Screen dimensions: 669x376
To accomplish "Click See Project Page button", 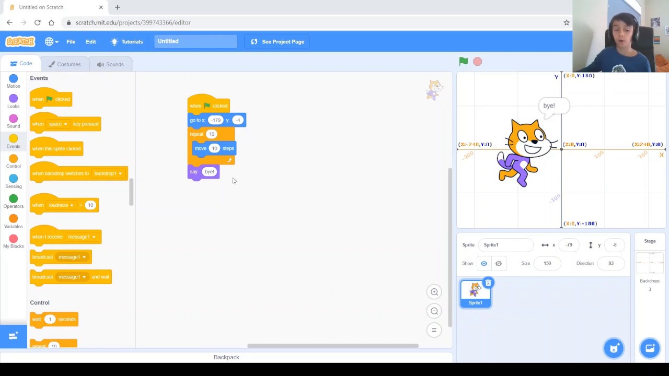I will point(278,42).
